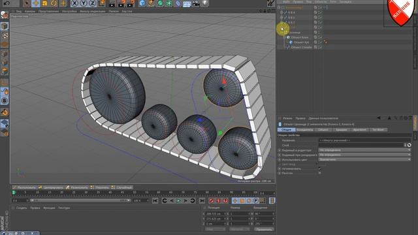The image size is (418, 235).
Task: Toggle visibility dots of Объект Куб
Action: (319, 42)
